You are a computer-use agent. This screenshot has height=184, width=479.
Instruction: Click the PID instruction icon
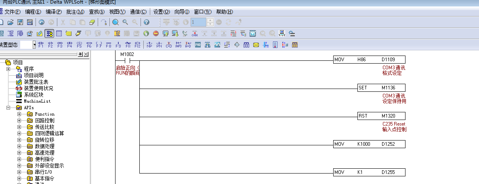(x=198, y=45)
